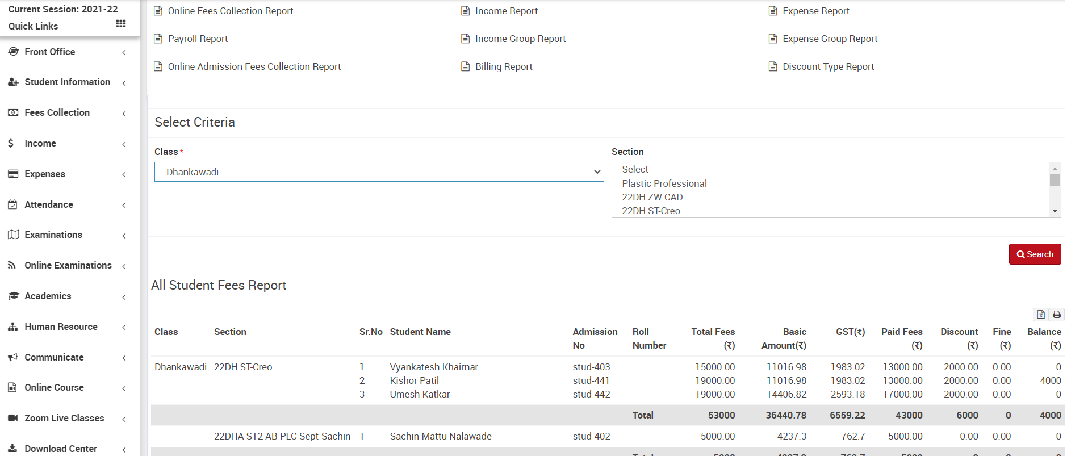This screenshot has height=456, width=1067.
Task: Click the Front Office sidebar icon
Action: (13, 52)
